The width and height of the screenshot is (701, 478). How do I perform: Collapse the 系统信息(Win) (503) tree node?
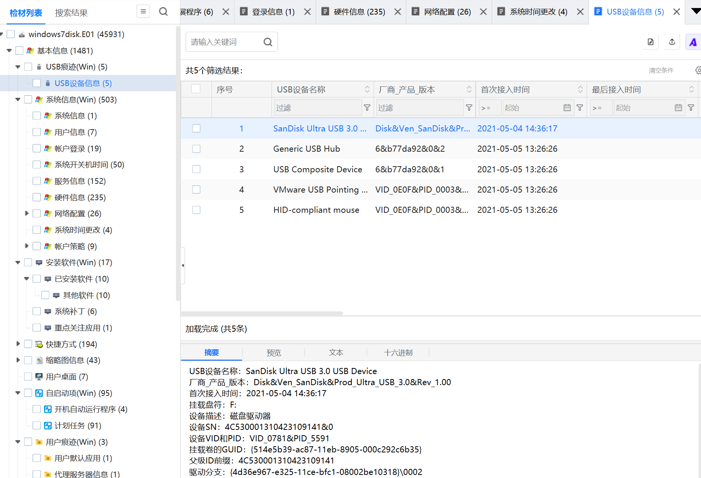click(x=18, y=100)
